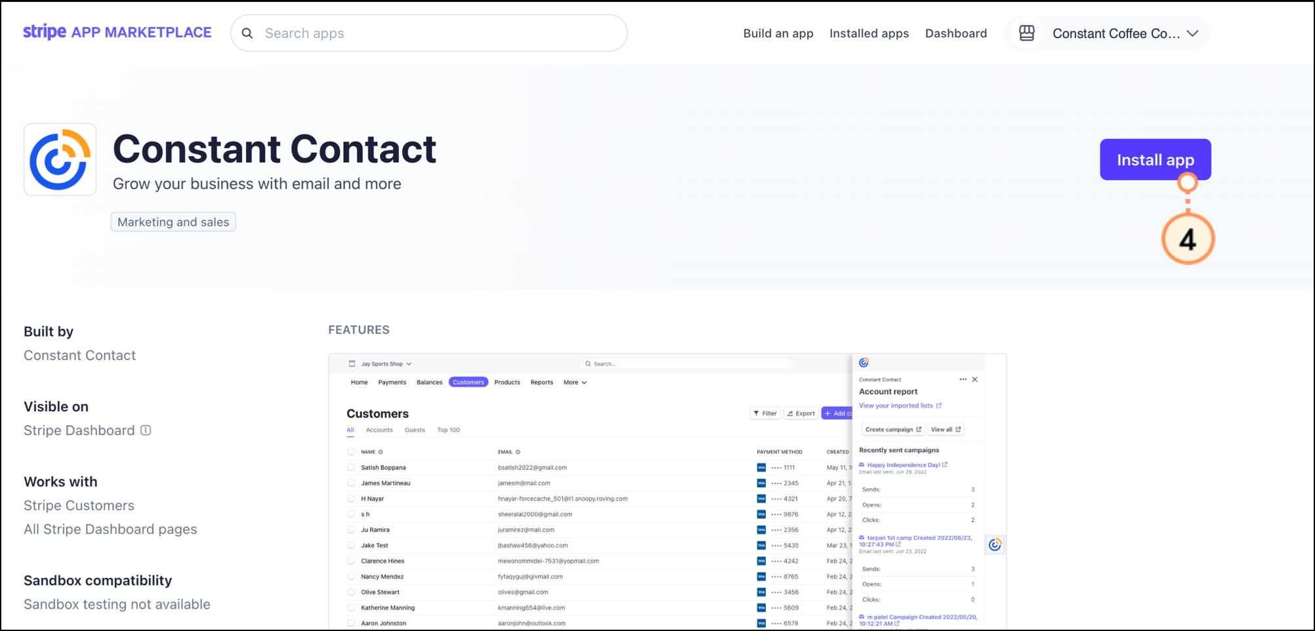Click the View all button
Viewport: 1315px width, 631px height.
(946, 430)
